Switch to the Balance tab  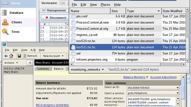pyautogui.click(x=59, y=69)
